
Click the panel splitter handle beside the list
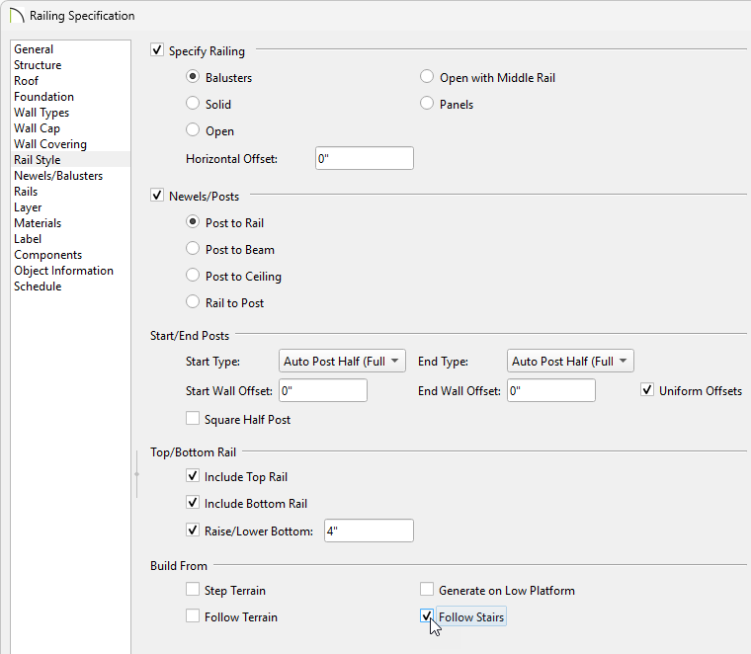pos(137,474)
